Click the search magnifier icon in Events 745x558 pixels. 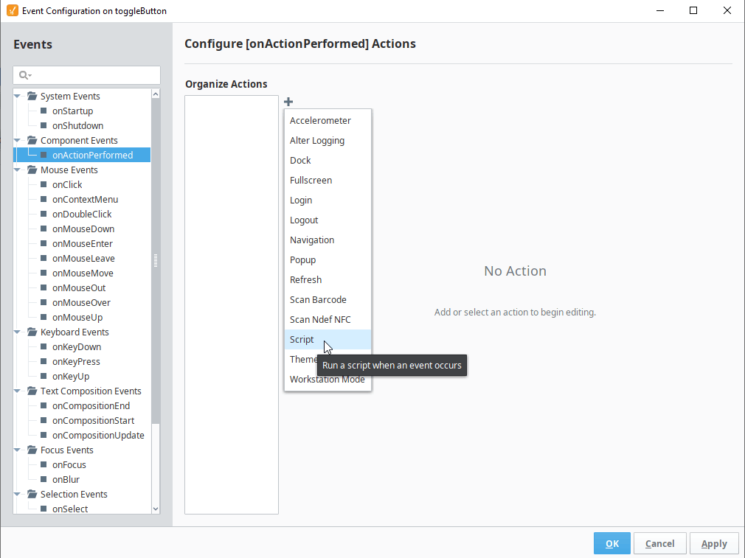pos(24,75)
